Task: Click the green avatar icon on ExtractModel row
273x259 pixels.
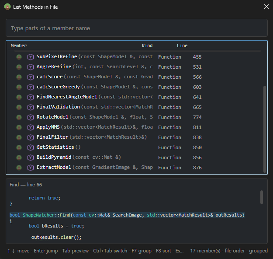Action: pyautogui.click(x=19, y=168)
